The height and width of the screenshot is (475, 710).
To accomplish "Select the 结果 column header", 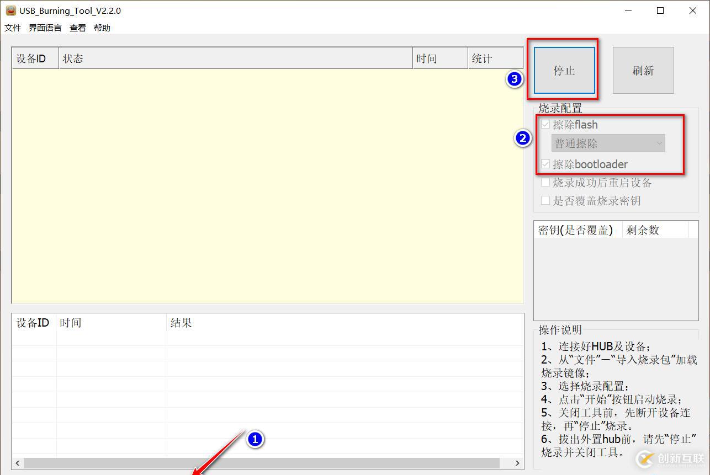I will coord(345,323).
